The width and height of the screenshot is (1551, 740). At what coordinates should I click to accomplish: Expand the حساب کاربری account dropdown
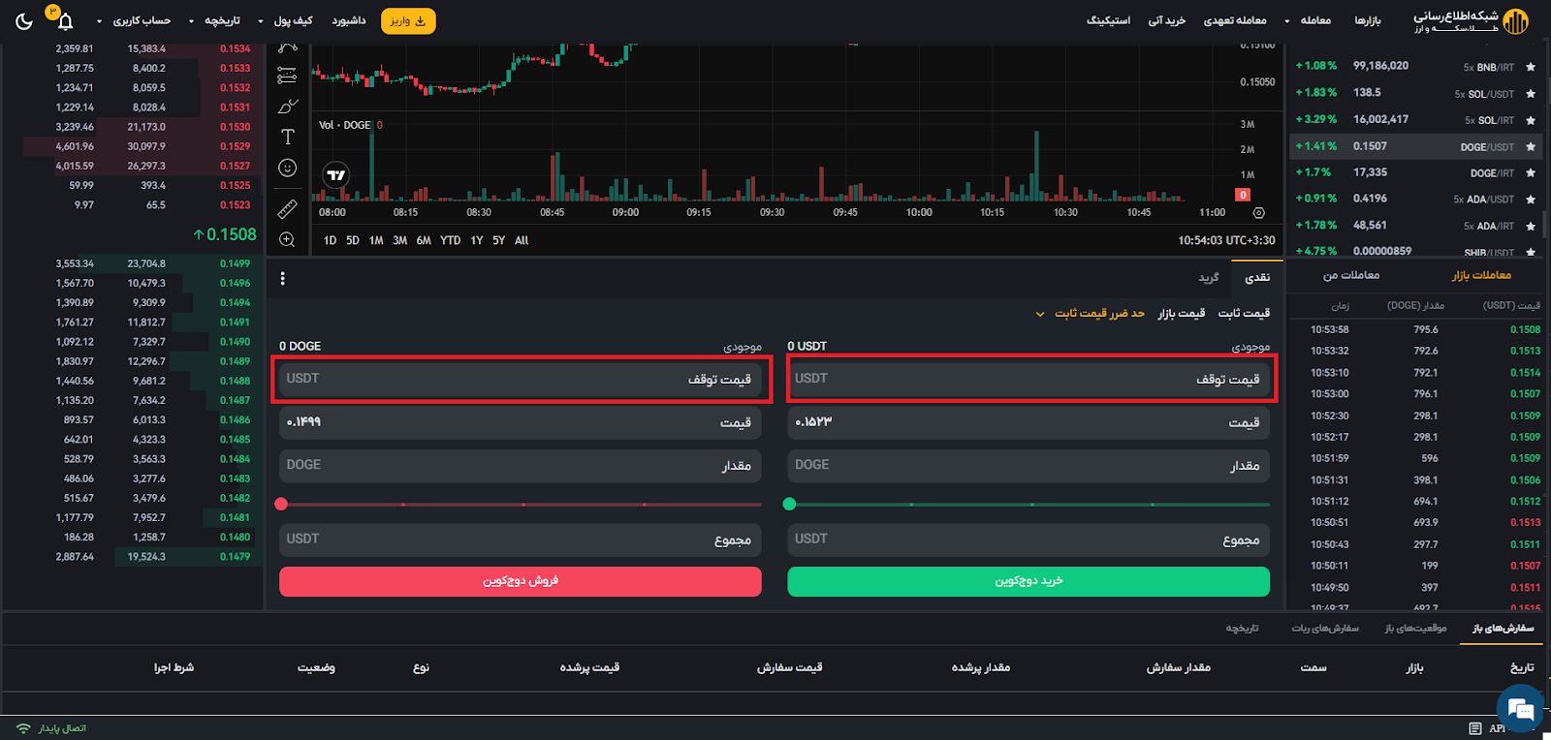[x=135, y=20]
